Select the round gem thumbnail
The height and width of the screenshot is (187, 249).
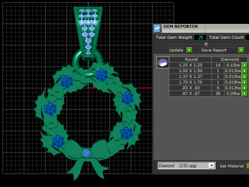click(163, 62)
